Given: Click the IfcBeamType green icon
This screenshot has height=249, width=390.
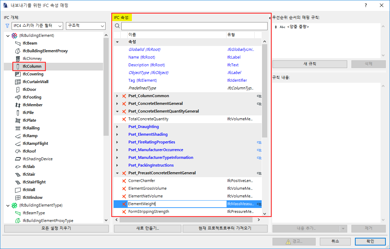Looking at the screenshot, I should coord(18,213).
